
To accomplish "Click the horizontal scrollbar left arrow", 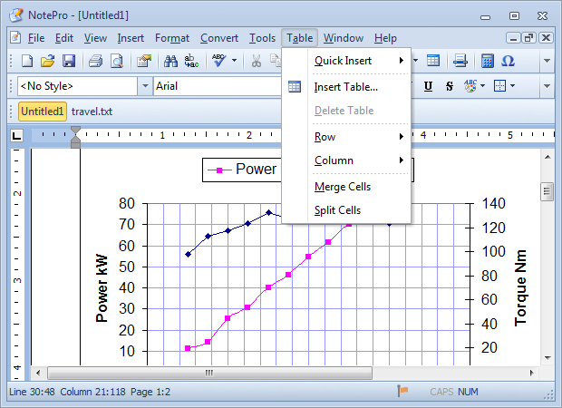I will coord(38,373).
